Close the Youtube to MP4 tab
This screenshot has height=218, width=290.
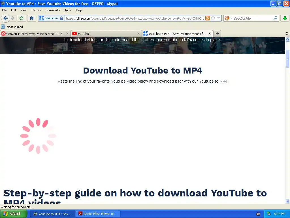[x=209, y=33]
